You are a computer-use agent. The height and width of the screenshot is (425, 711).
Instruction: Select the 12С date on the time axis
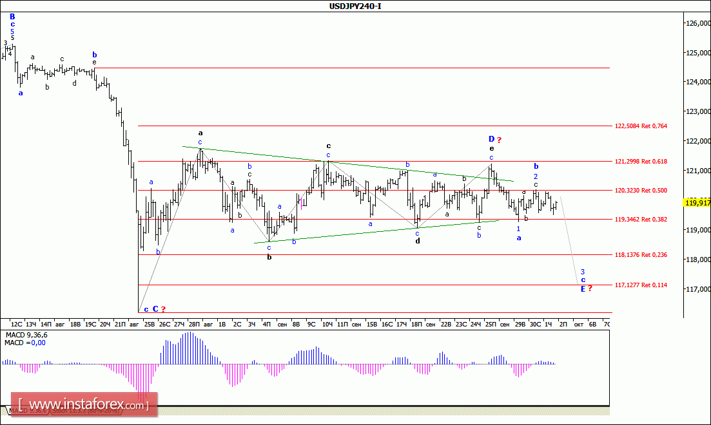click(16, 324)
